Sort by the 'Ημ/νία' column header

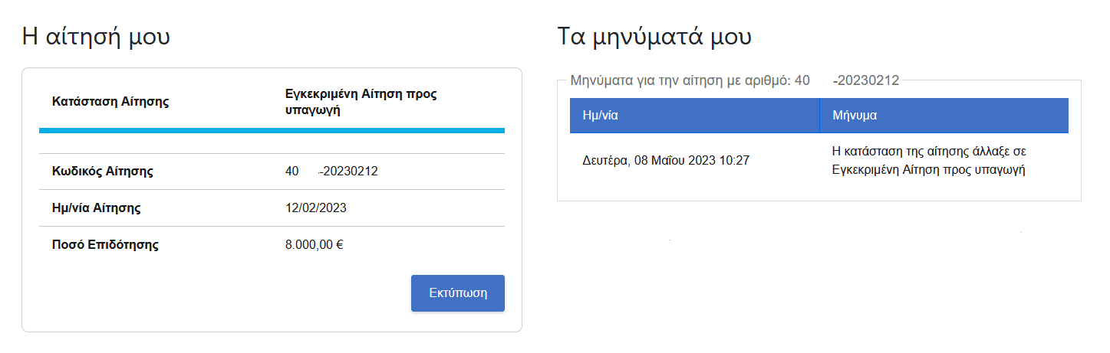601,116
